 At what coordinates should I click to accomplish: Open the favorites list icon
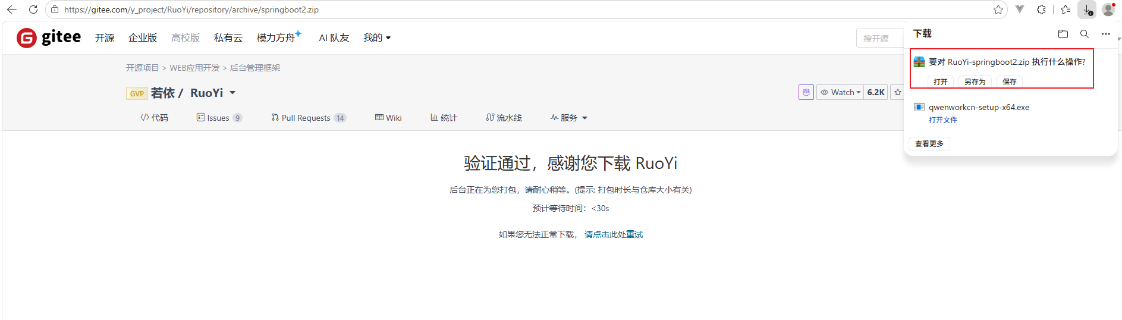pyautogui.click(x=1066, y=10)
